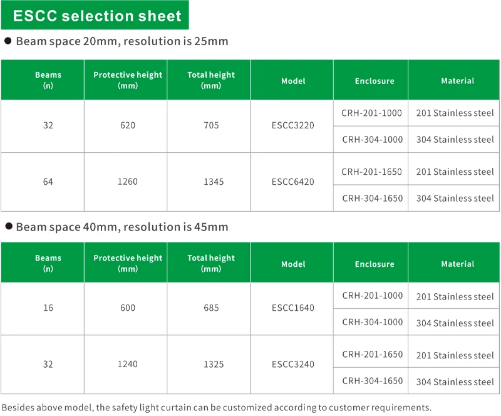501x416 pixels.
Task: Select the 40mm beam space heading
Action: pyautogui.click(x=121, y=227)
